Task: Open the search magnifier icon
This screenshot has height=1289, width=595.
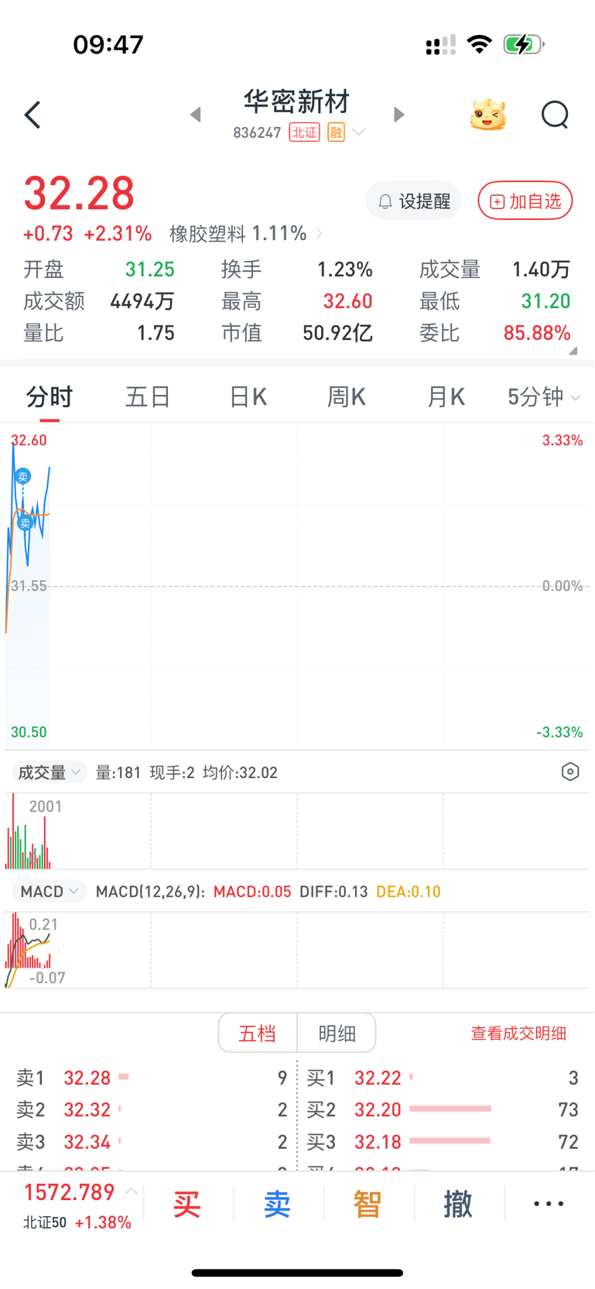Action: (555, 115)
